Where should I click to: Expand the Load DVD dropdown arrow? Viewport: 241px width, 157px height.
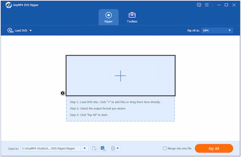[31, 31]
